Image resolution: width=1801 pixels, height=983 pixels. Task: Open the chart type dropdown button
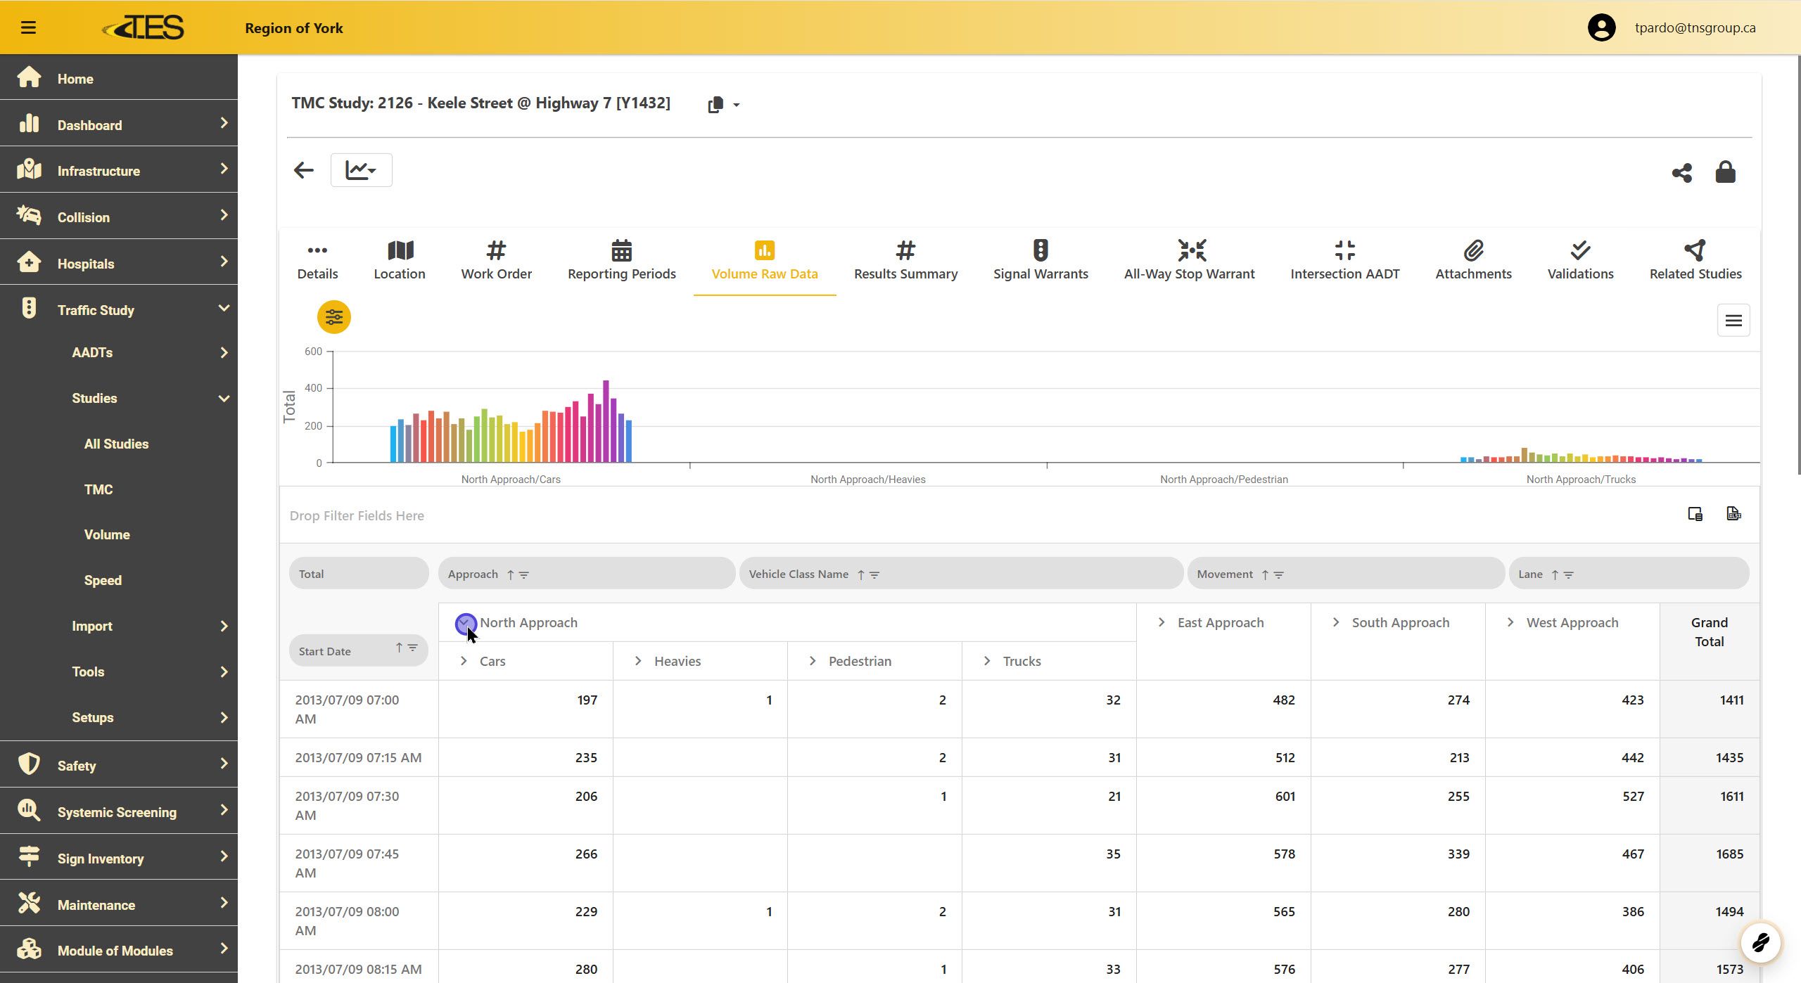[361, 170]
